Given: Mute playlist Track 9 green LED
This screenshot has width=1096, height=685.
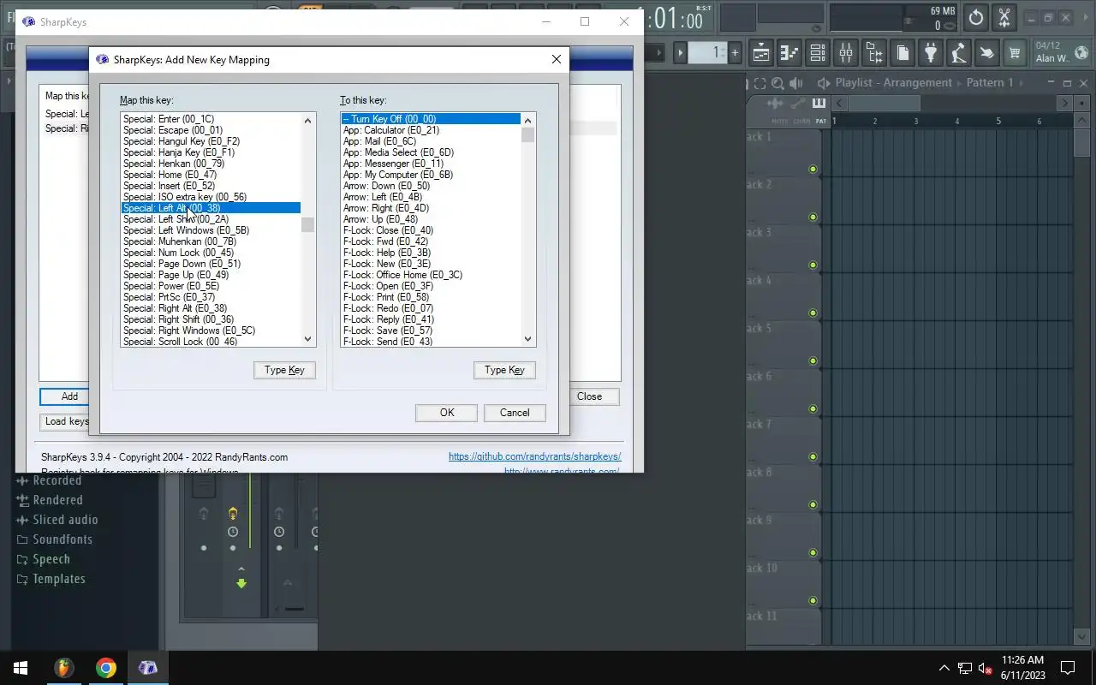Looking at the screenshot, I should [813, 552].
